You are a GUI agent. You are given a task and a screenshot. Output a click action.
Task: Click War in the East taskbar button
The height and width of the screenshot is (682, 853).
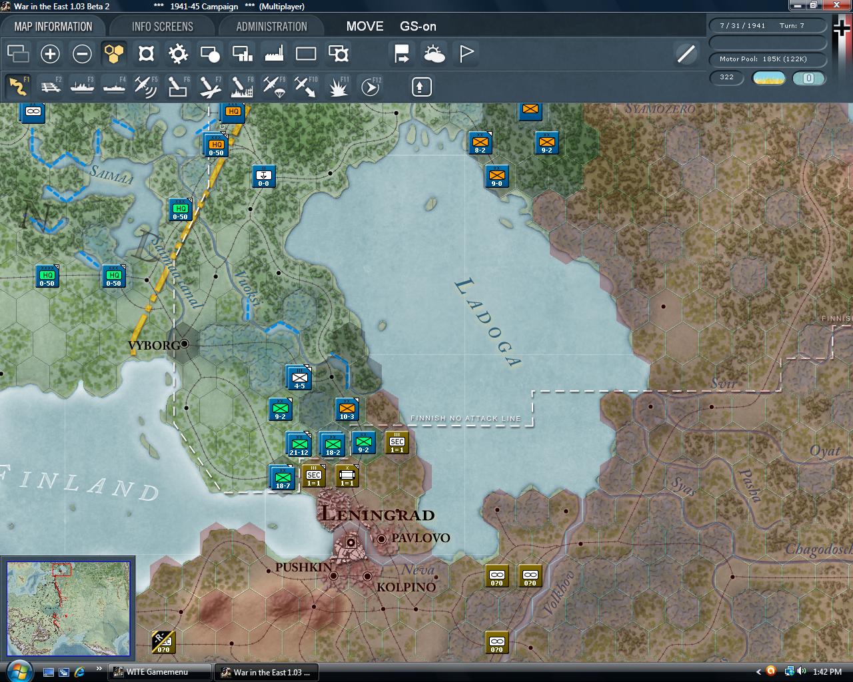coord(267,672)
